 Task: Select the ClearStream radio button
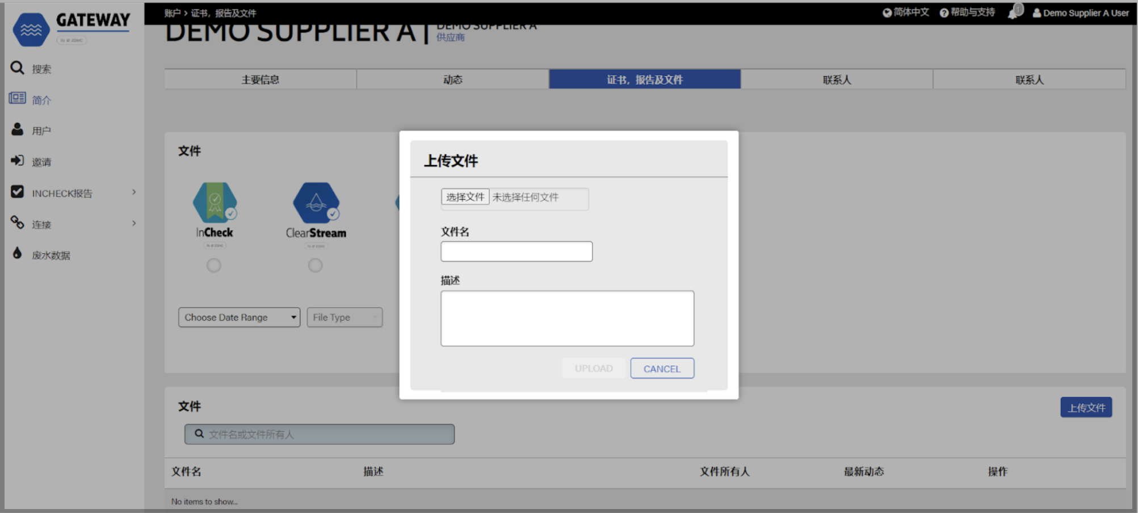pos(315,265)
